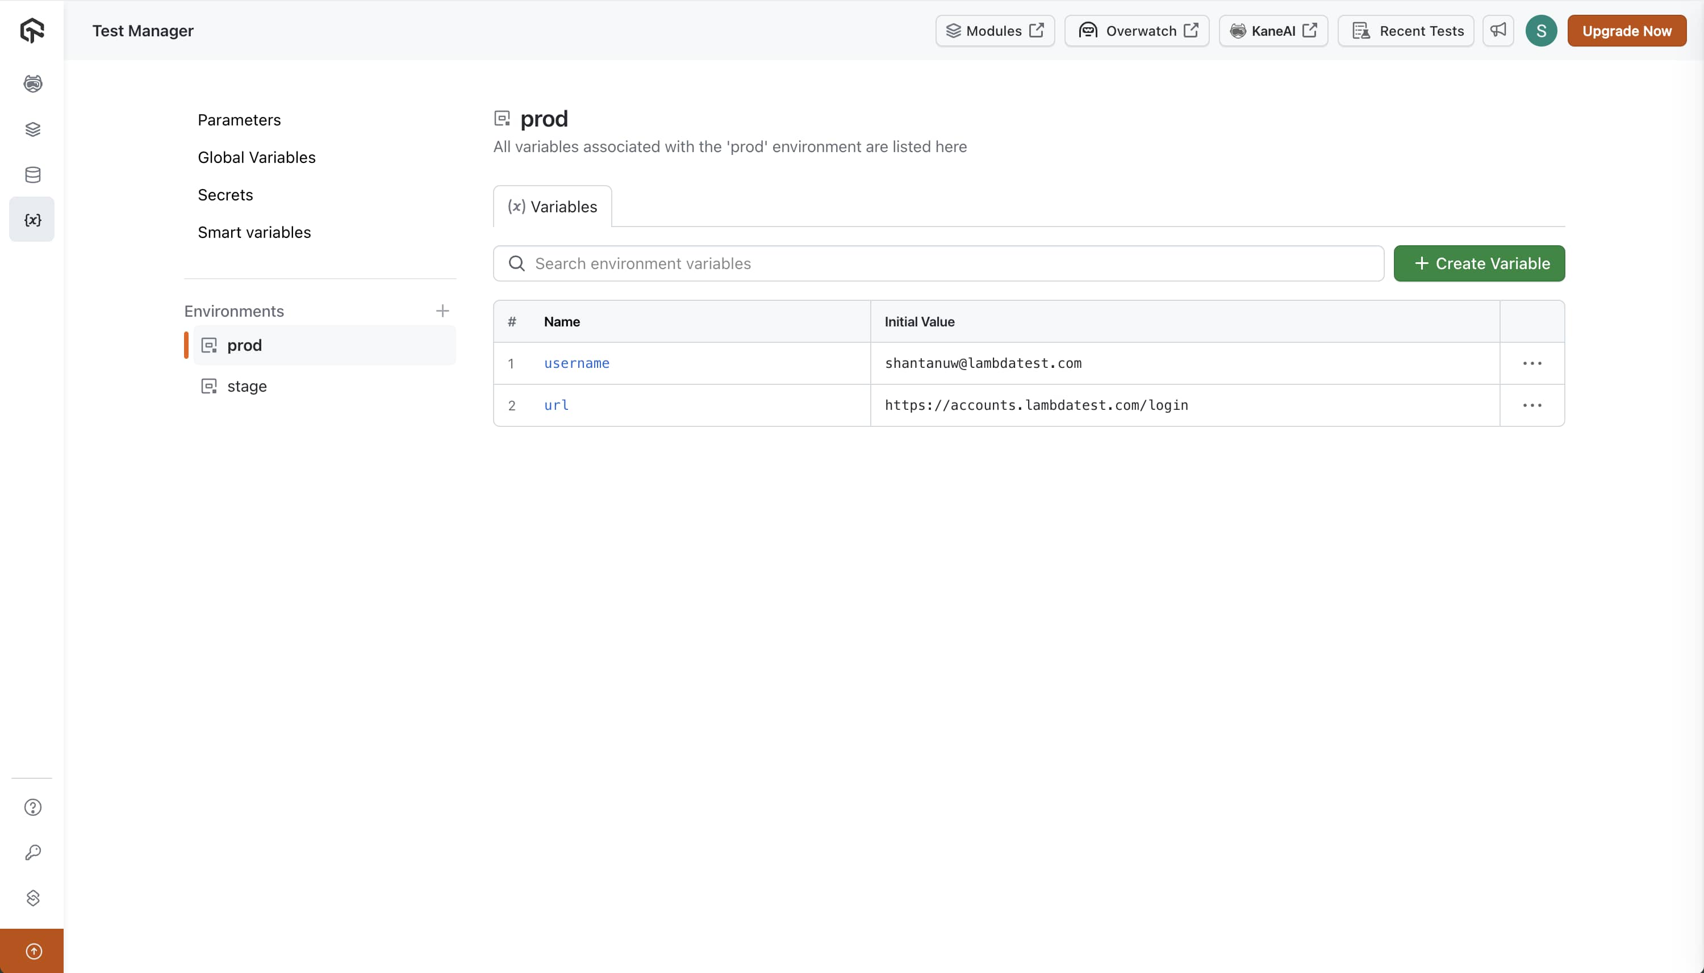The image size is (1704, 973).
Task: Click row number 2 in the variables table
Action: [511, 406]
